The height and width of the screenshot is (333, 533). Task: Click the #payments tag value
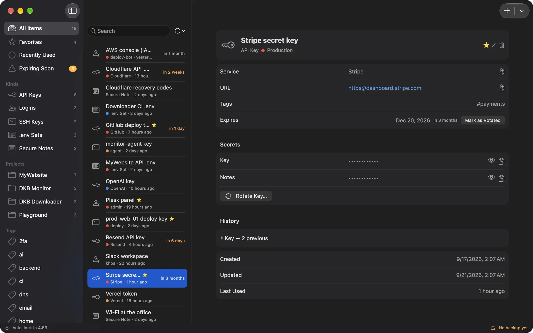point(491,104)
